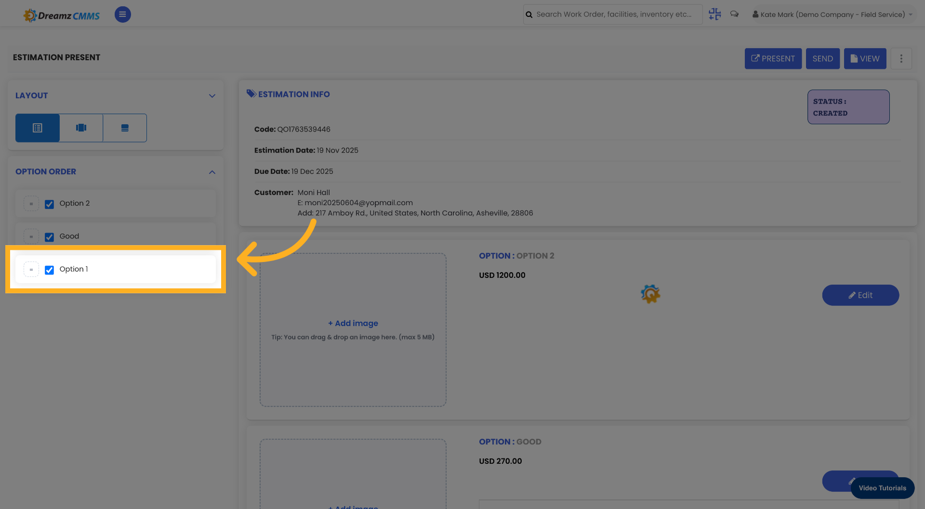The height and width of the screenshot is (509, 925).
Task: Uncheck the Option 2 checkbox
Action: [x=49, y=204]
